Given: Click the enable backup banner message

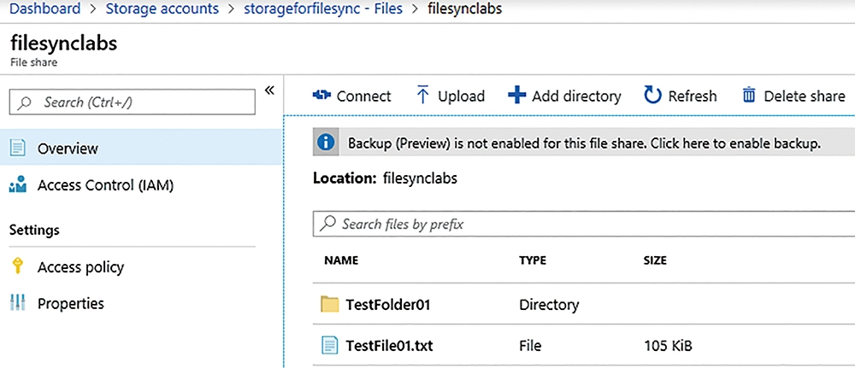Looking at the screenshot, I should coord(584,143).
